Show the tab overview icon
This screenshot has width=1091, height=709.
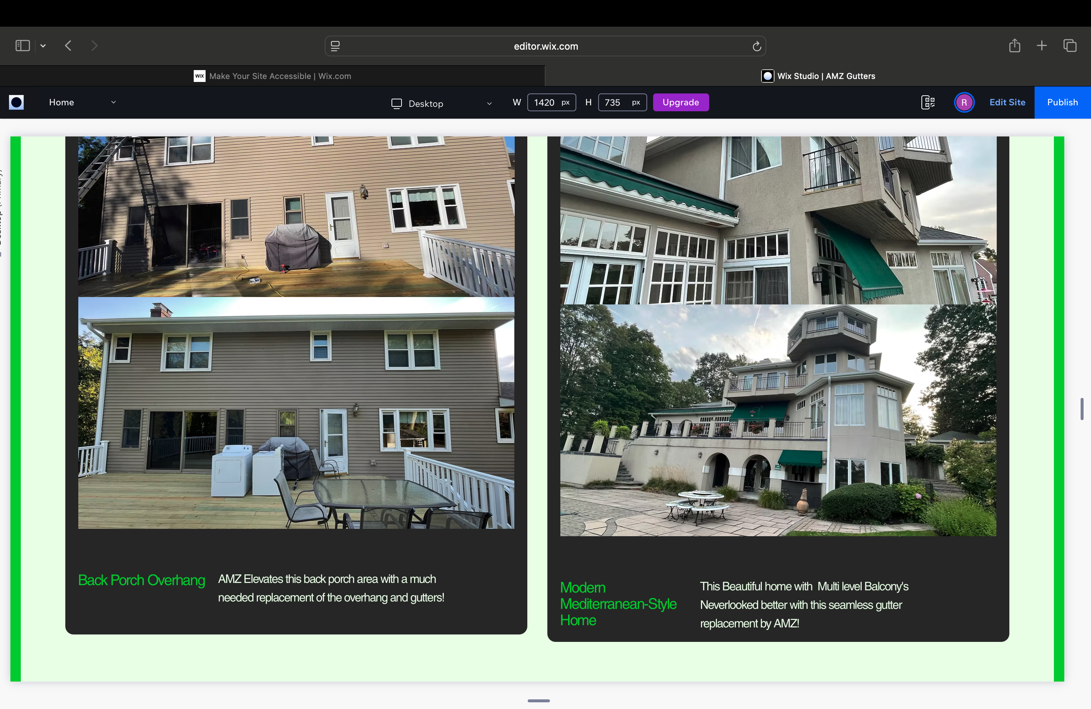tap(1070, 46)
